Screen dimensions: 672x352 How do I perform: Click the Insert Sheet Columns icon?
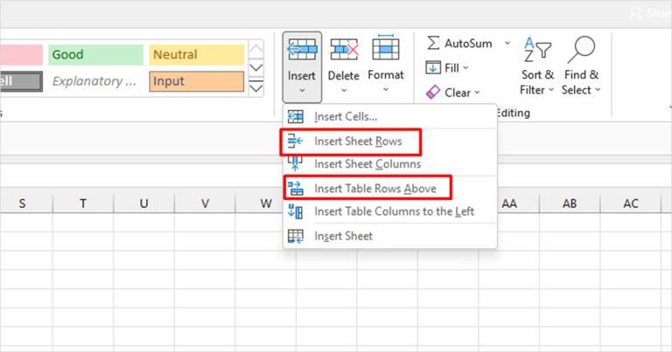point(295,164)
